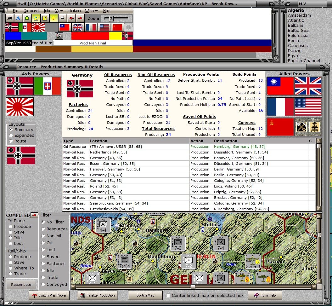The height and width of the screenshot is (306, 332).
Task: Click the UK flag in the main toolbar
Action: click(78, 27)
